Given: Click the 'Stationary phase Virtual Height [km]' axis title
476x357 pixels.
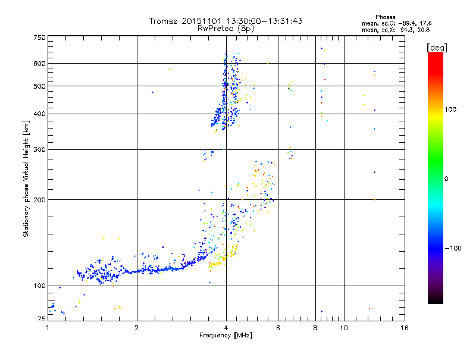Looking at the screenshot, I should (x=26, y=179).
